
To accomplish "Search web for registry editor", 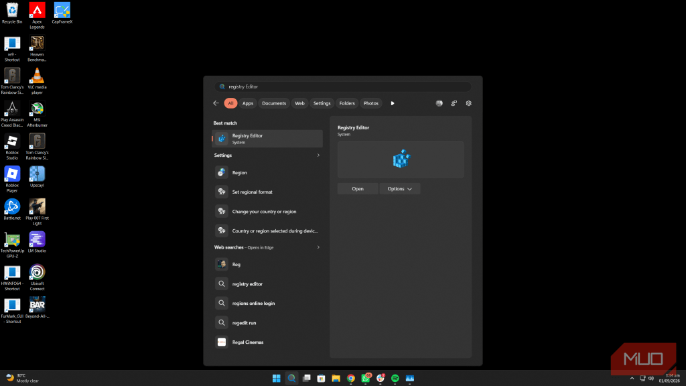I will (x=267, y=283).
